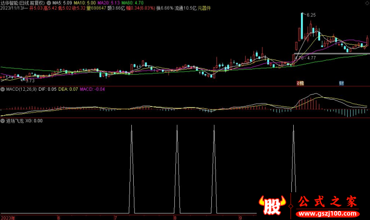Click the 量698647 volume value
The width and height of the screenshot is (370, 220).
[x=96, y=8]
